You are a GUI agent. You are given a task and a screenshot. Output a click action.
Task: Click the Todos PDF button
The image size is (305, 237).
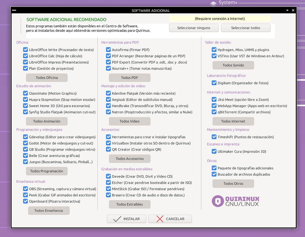point(129,78)
